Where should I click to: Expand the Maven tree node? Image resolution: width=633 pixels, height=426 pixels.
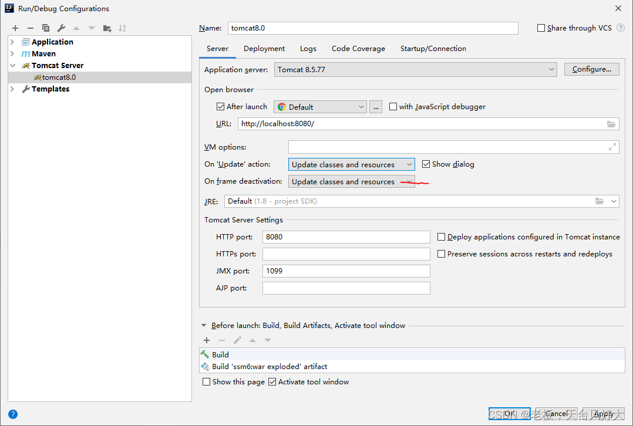point(12,53)
